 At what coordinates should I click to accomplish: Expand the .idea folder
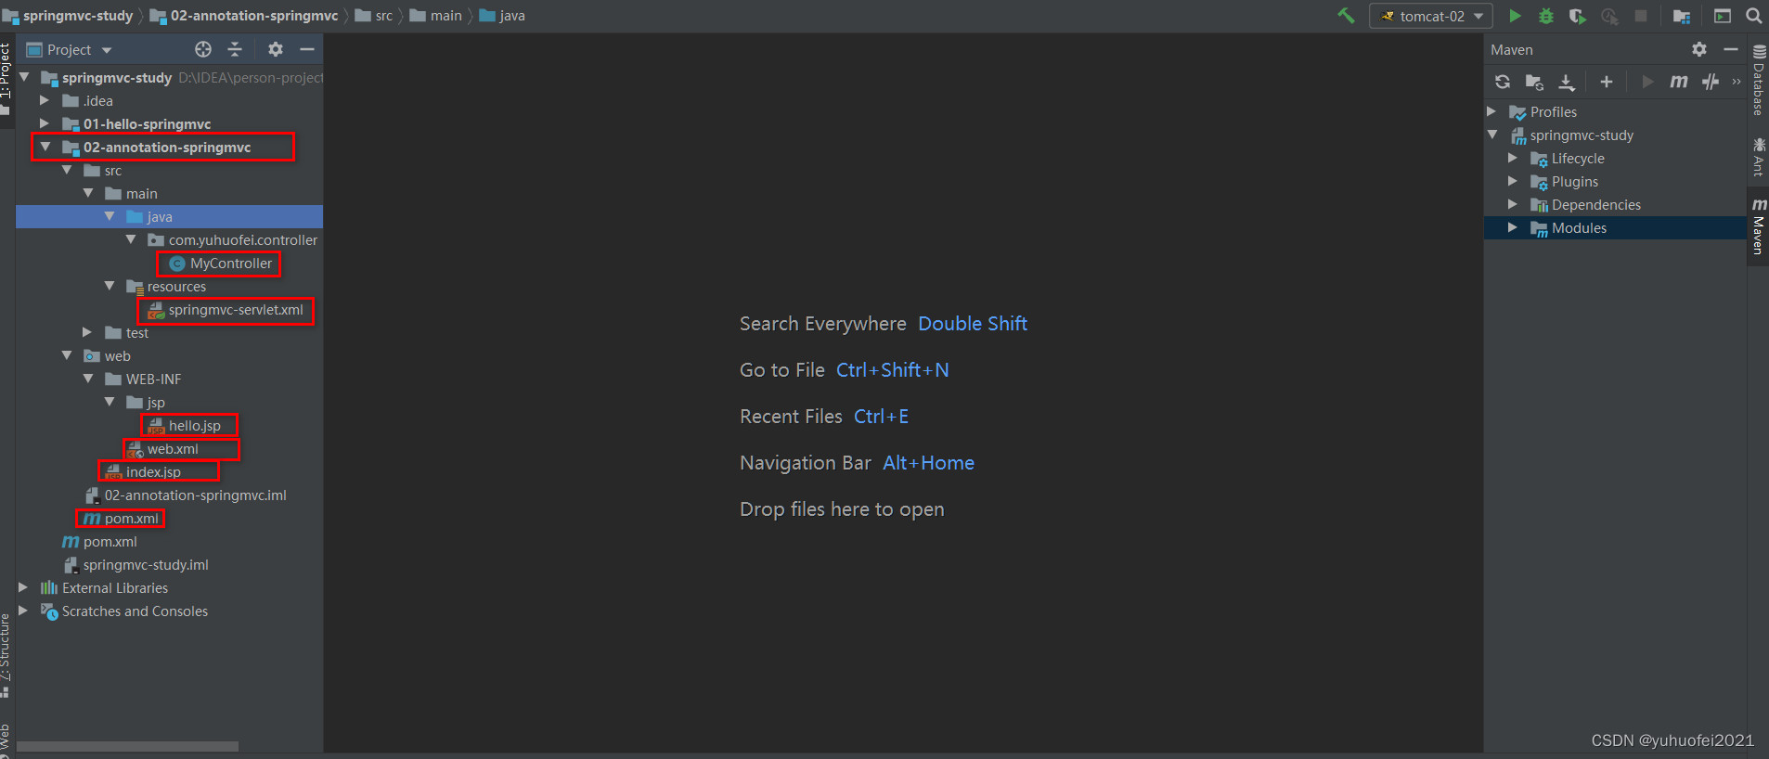45,100
